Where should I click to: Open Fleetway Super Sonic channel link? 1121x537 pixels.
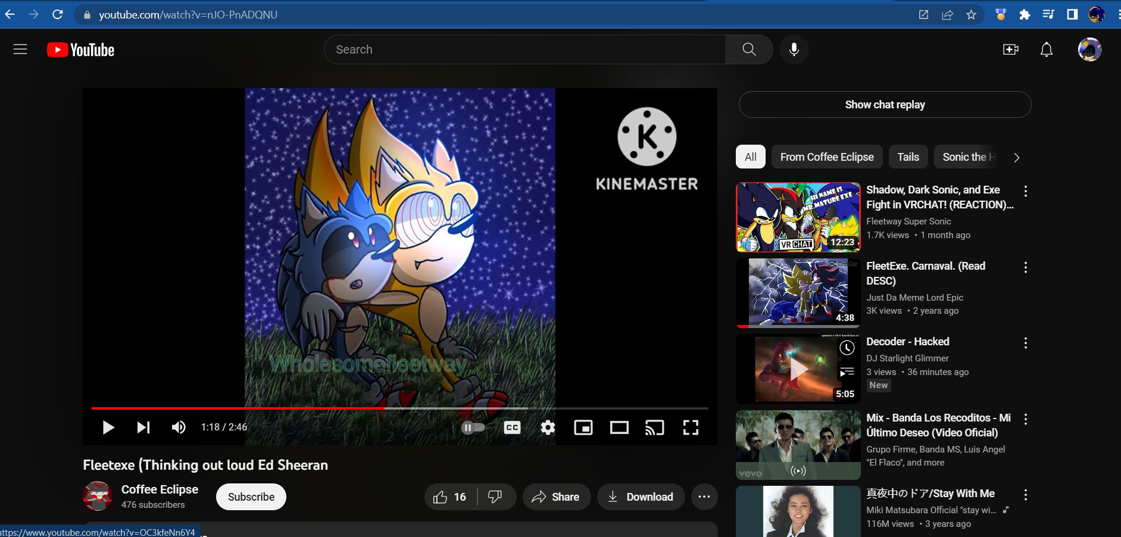(x=908, y=221)
